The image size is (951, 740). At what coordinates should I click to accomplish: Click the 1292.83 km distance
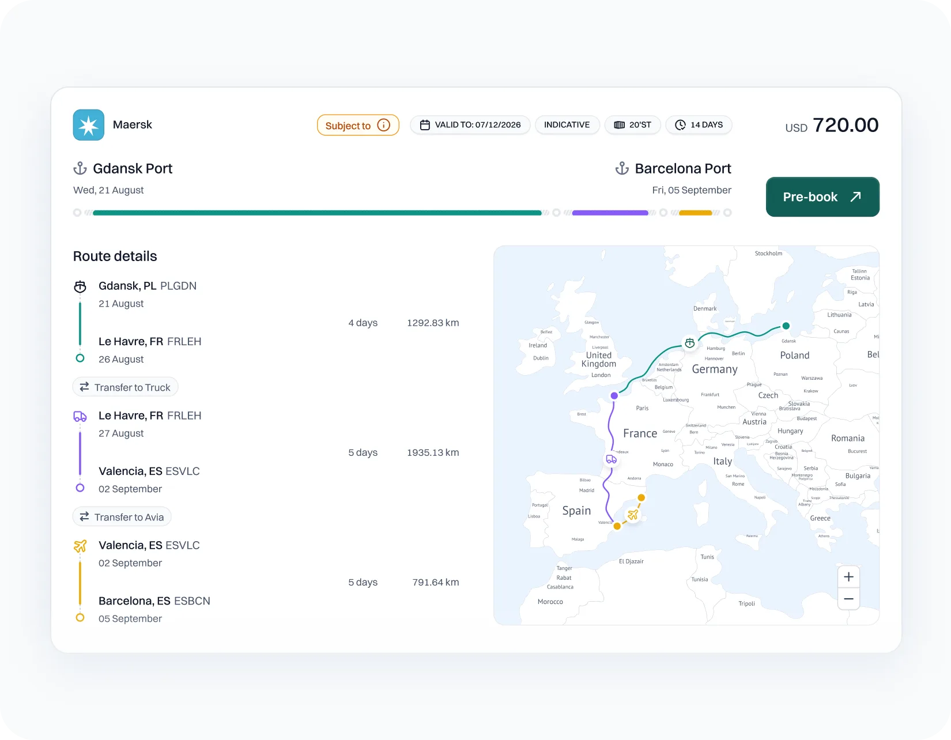(x=433, y=323)
